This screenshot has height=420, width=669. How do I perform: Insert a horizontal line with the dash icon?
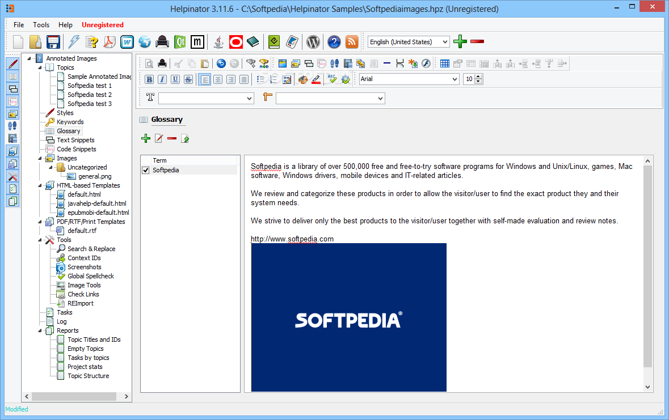[387, 63]
